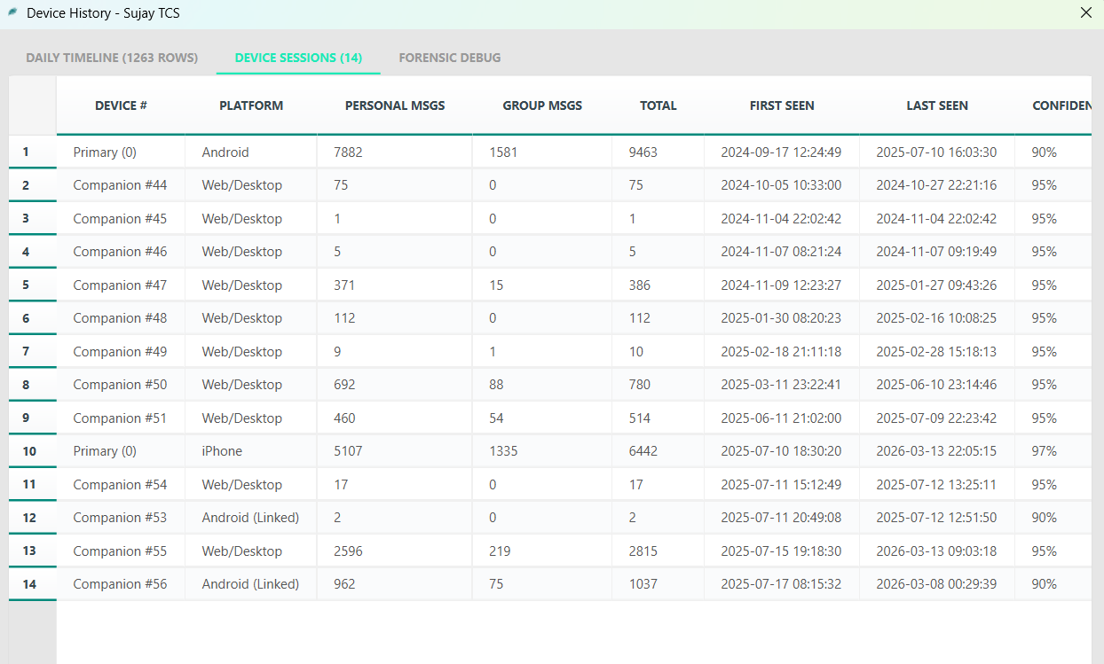This screenshot has height=664, width=1104.
Task: Sort by Personal Msgs column header
Action: coord(395,105)
